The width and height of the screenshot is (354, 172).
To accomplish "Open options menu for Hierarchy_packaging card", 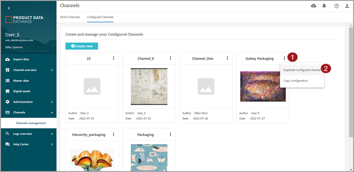I will pyautogui.click(x=114, y=135).
